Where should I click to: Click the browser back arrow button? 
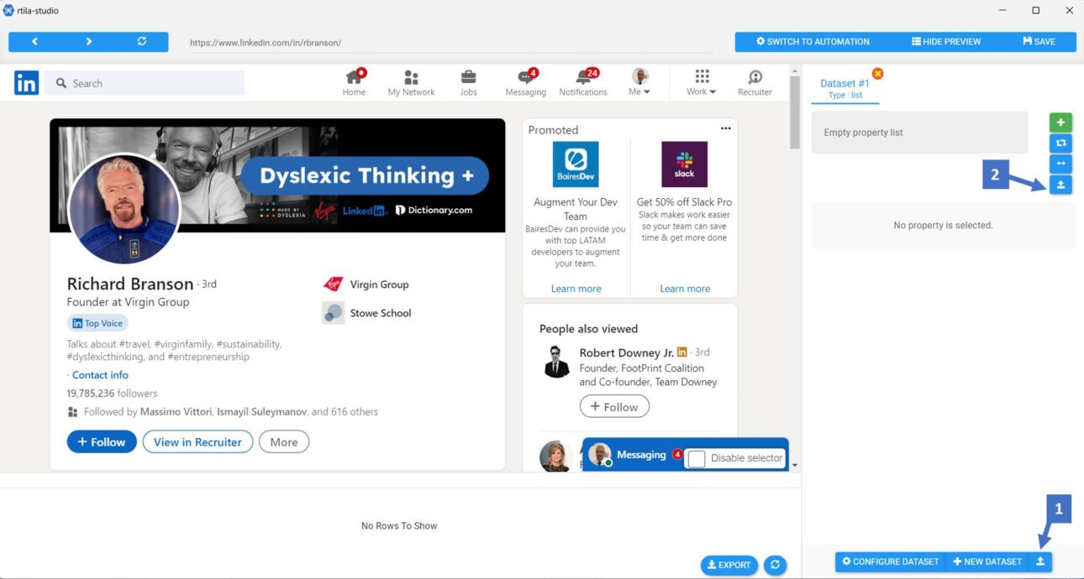point(34,42)
